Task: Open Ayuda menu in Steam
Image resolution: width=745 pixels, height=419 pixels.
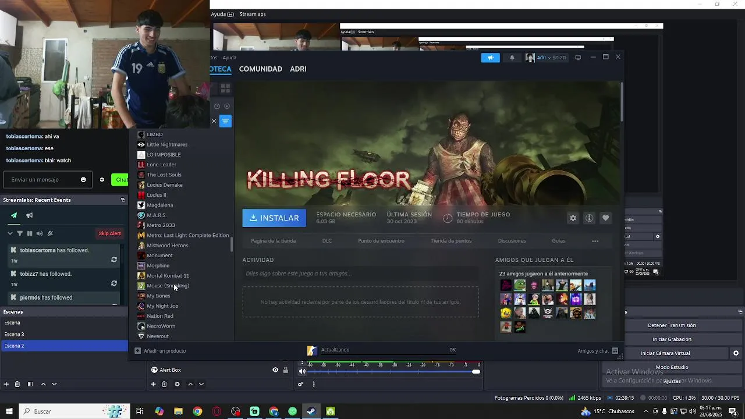Action: point(229,58)
